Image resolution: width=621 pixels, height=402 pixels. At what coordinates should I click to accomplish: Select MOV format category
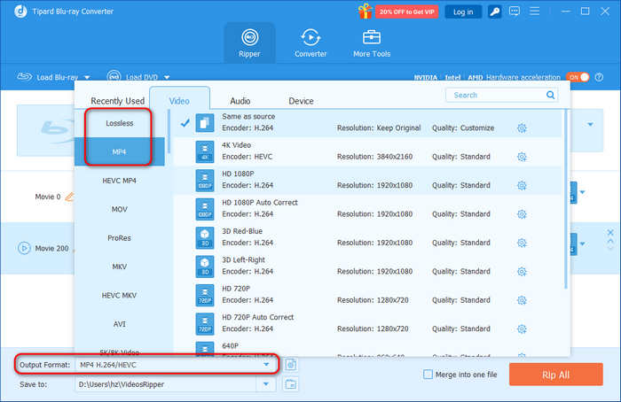click(x=119, y=210)
